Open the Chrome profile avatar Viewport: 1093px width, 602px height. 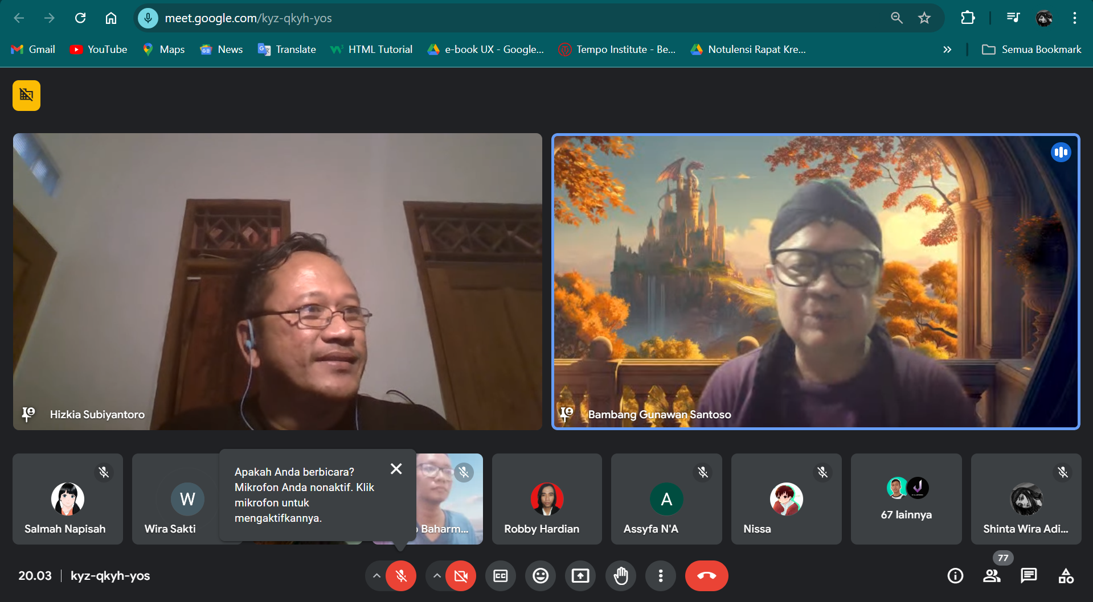tap(1044, 18)
